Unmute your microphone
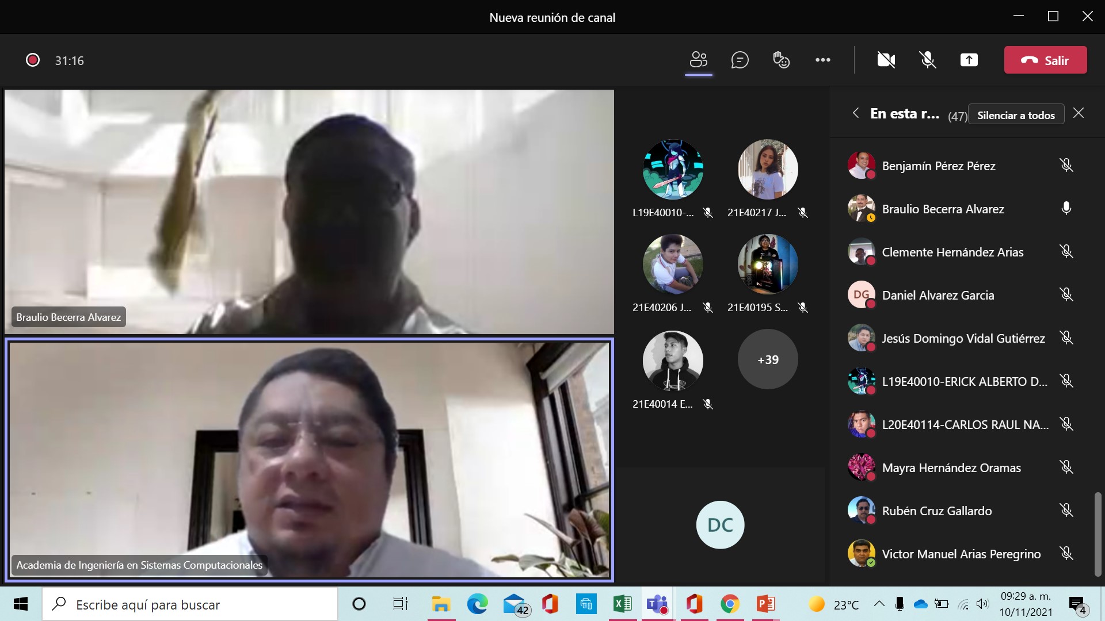 (928, 60)
